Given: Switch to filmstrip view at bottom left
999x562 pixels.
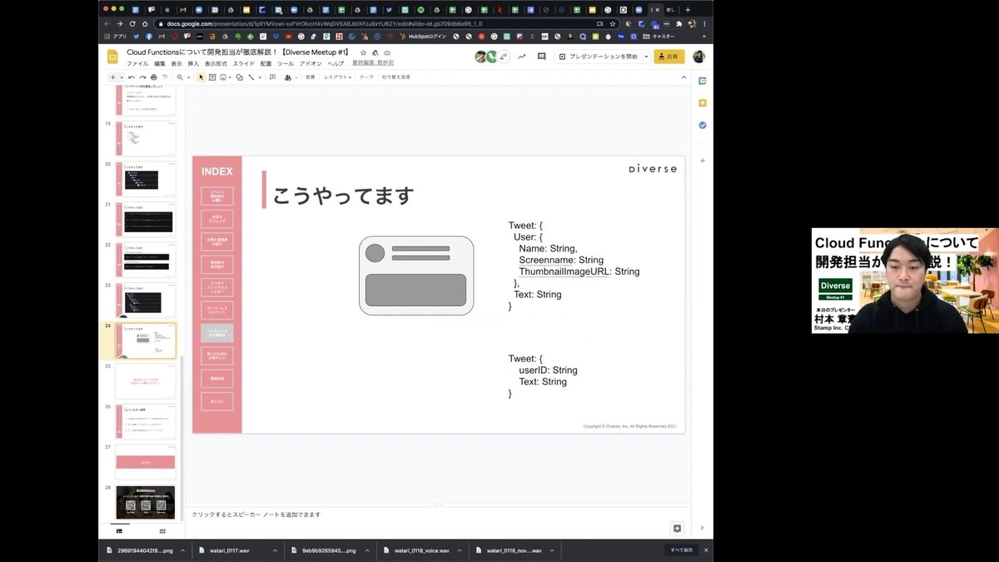Looking at the screenshot, I should pos(119,530).
